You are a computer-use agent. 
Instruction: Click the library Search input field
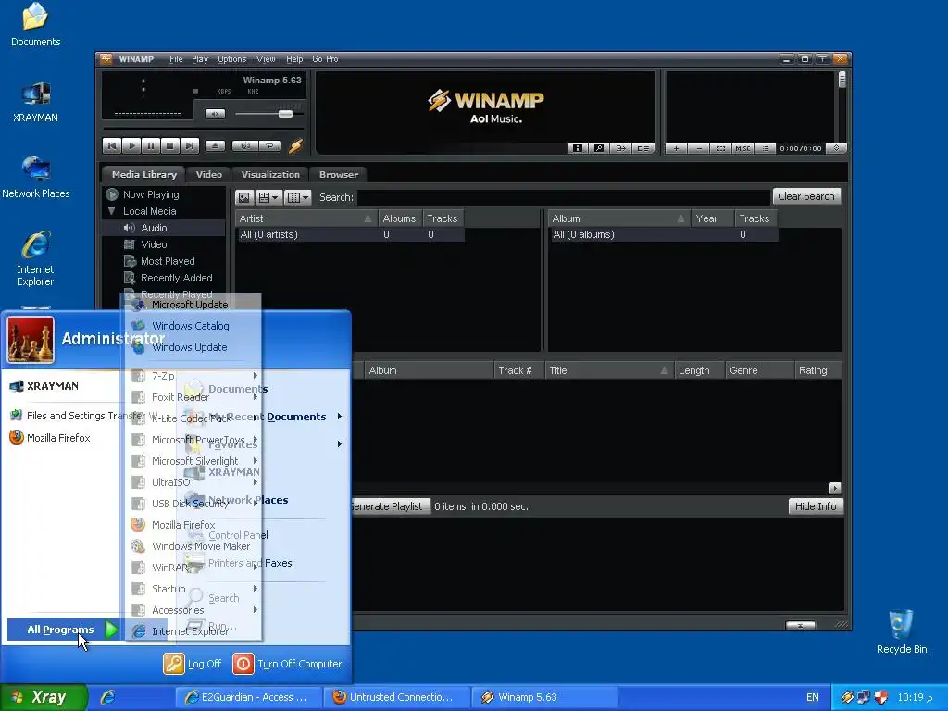(564, 197)
